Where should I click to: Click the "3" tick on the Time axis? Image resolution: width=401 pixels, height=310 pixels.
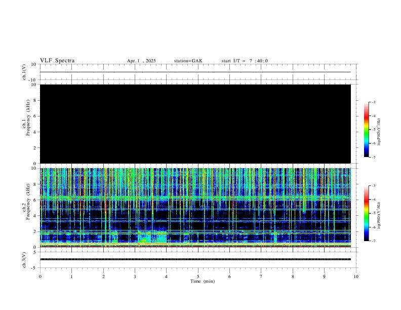click(x=135, y=277)
